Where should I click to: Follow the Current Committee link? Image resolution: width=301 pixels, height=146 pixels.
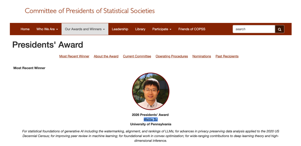click(x=137, y=56)
